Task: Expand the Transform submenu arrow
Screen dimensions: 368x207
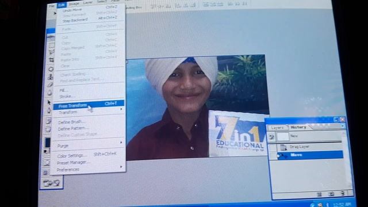Action: pyautogui.click(x=121, y=109)
